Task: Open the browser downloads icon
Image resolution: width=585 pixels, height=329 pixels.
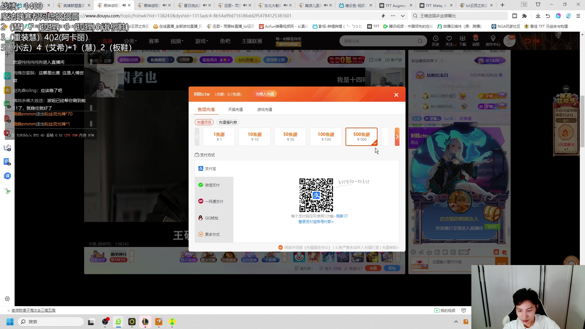Action: pos(538,16)
